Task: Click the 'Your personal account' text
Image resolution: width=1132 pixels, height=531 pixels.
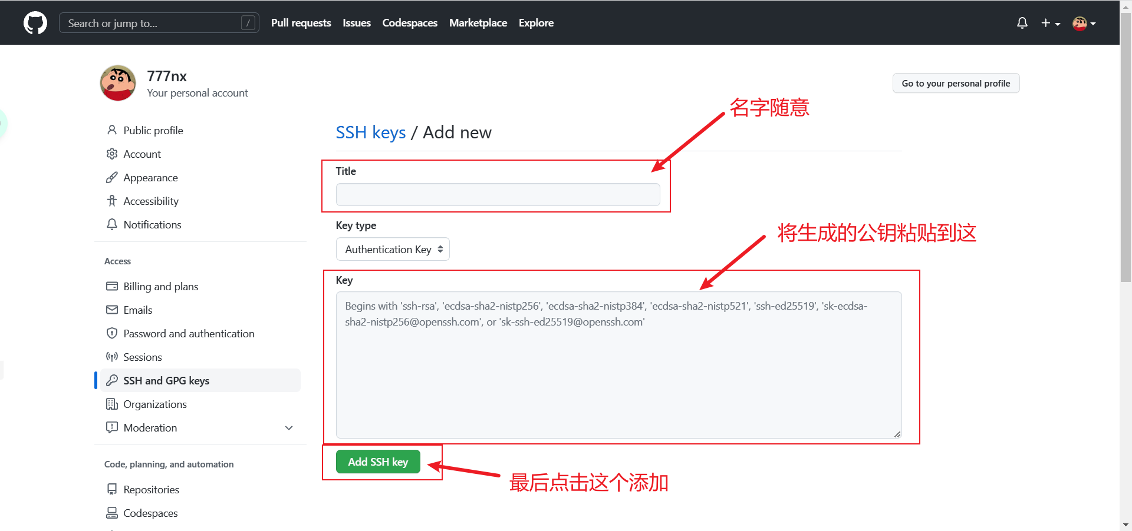Action: pos(198,93)
